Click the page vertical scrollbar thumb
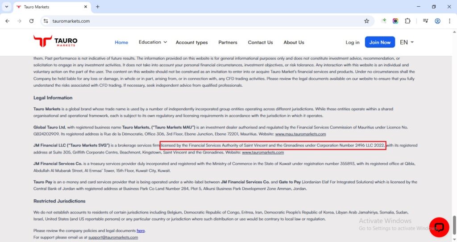 454,225
